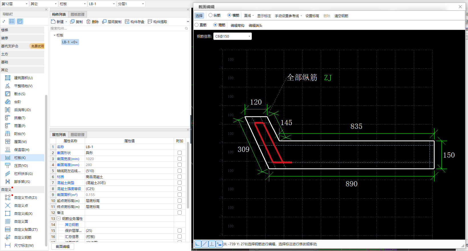Viewport: 468px width, 251px height.
Task: Open the floor dropdown 第12层
Action: pyautogui.click(x=15, y=4)
